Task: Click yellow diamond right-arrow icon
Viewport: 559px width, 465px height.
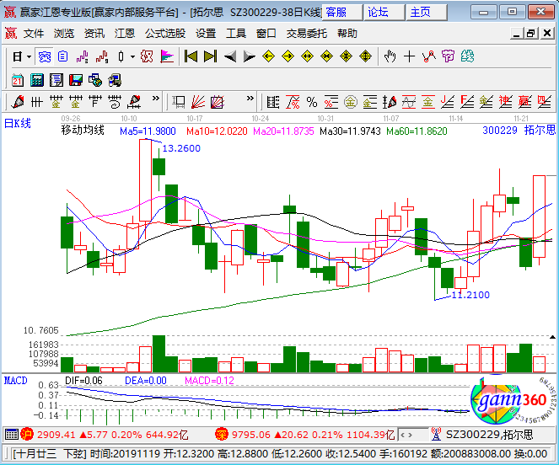Action: coord(288,56)
